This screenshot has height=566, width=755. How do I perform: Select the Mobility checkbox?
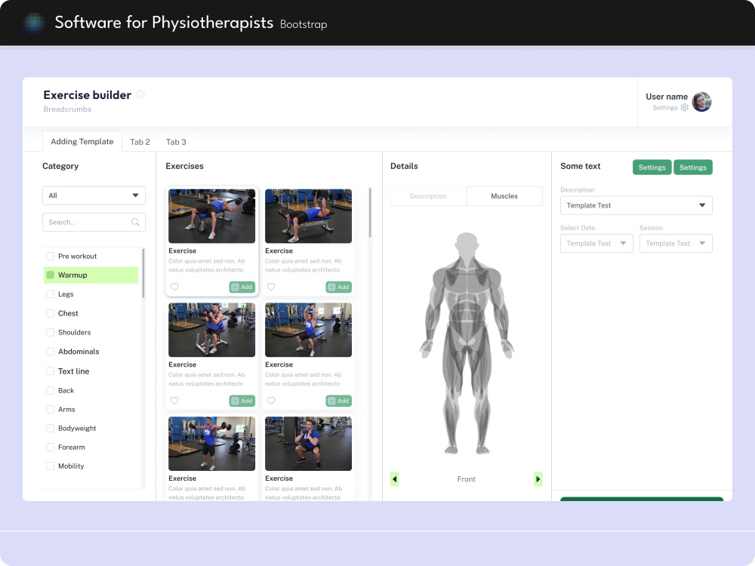point(50,466)
